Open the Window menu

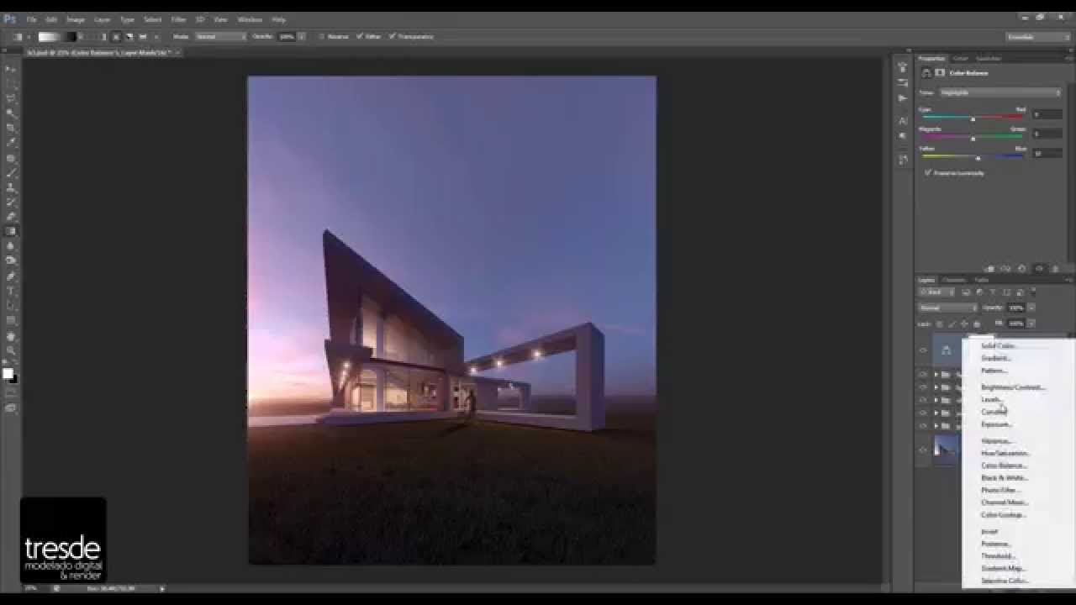tap(250, 19)
